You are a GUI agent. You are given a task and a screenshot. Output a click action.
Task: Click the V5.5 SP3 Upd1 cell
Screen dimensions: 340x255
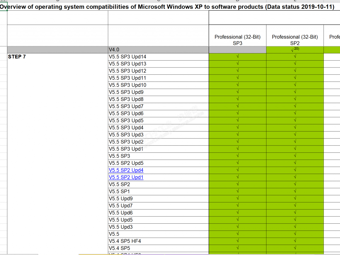coord(158,149)
